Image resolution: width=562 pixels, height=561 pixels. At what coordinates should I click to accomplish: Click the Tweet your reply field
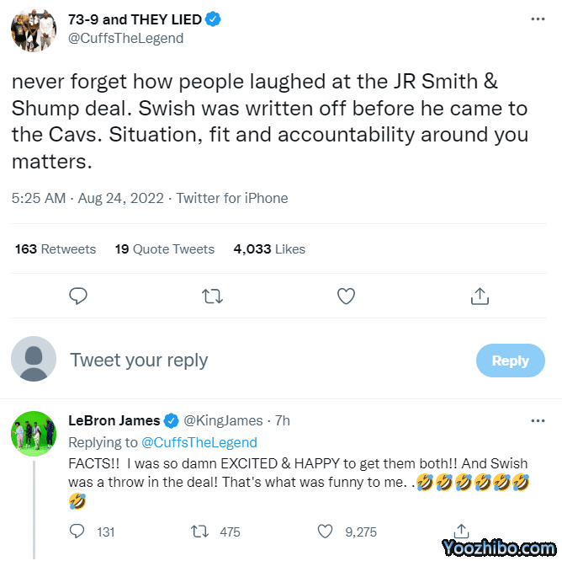tap(252, 361)
